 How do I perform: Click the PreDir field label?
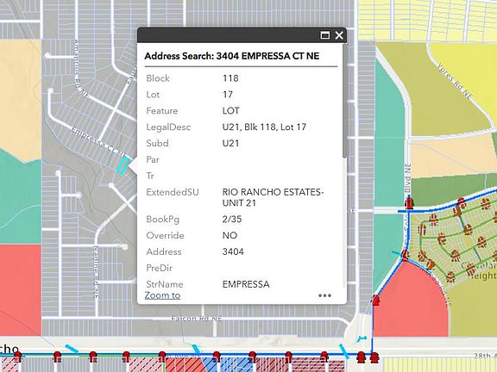[159, 268]
